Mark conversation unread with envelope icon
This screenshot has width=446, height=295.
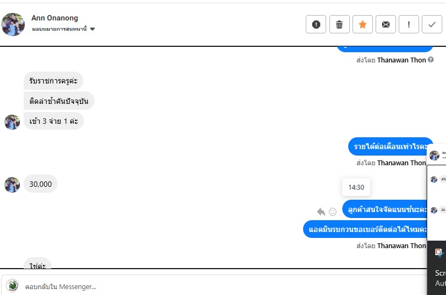(x=386, y=25)
